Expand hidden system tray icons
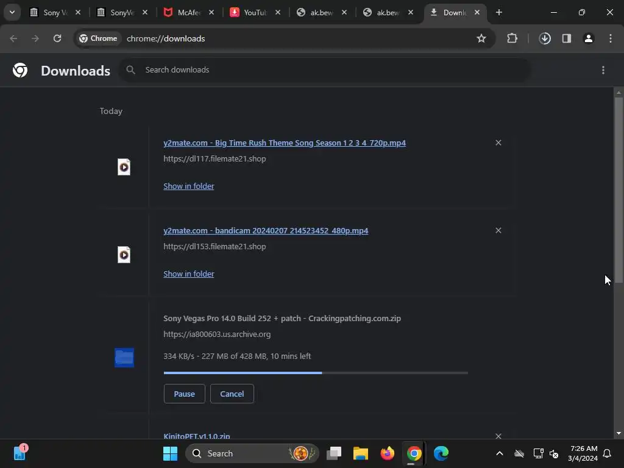The image size is (624, 468). point(500,453)
